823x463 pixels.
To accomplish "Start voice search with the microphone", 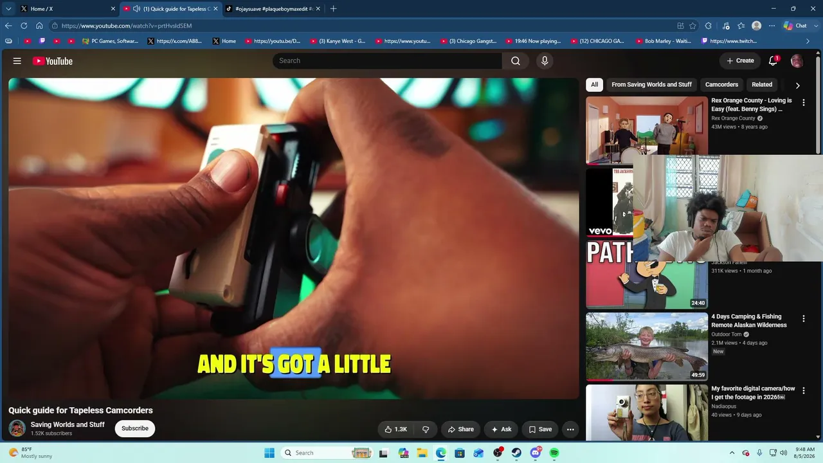I will tap(545, 60).
